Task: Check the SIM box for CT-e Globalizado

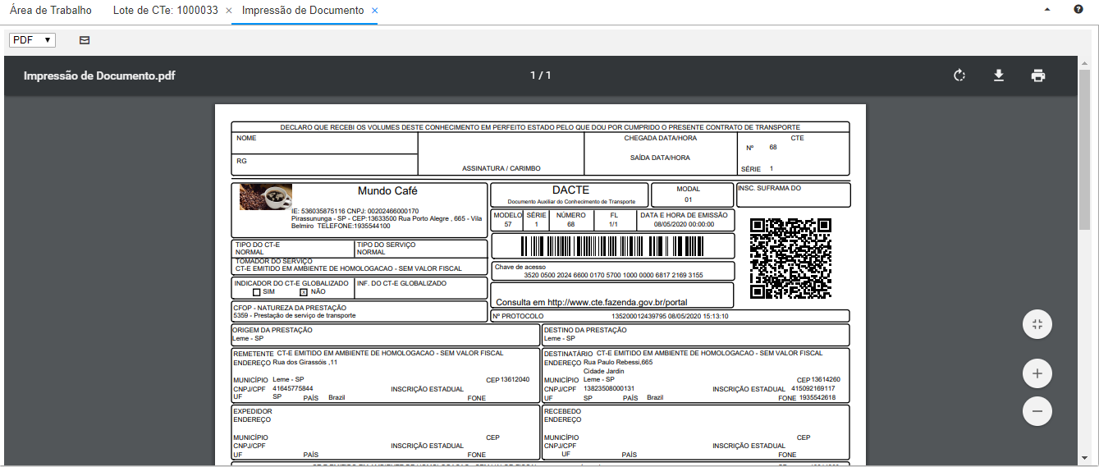Action: click(257, 292)
